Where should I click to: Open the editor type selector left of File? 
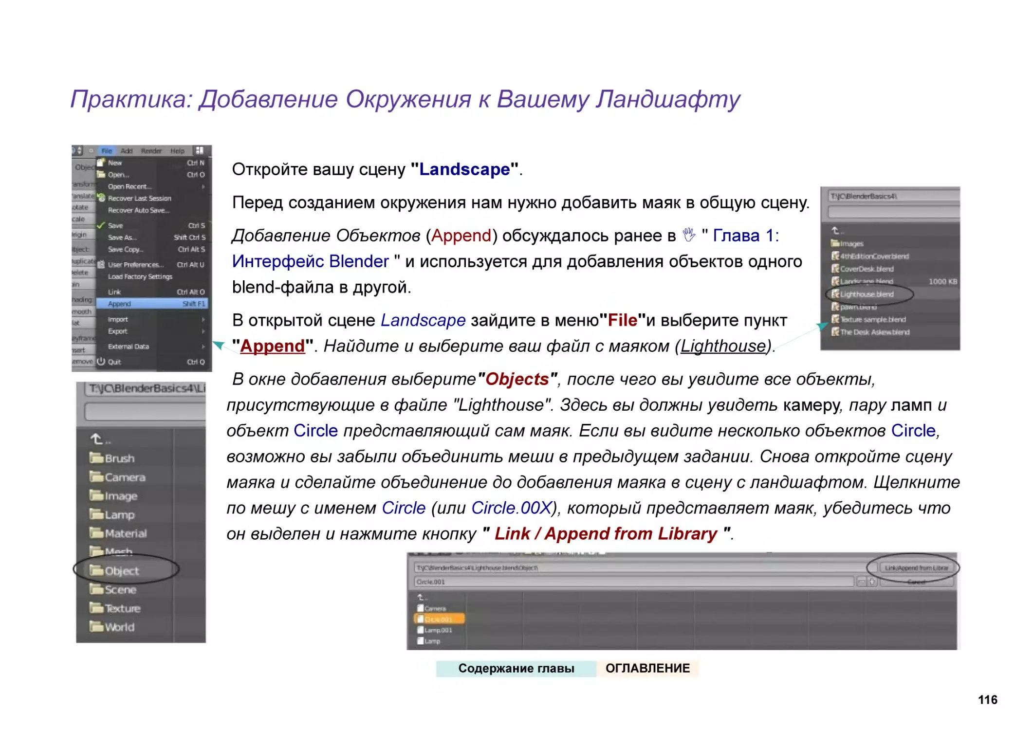(x=78, y=151)
